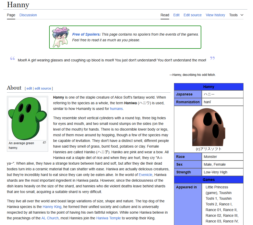Open the AL Church link
This screenshot has width=253, height=225.
[50, 218]
